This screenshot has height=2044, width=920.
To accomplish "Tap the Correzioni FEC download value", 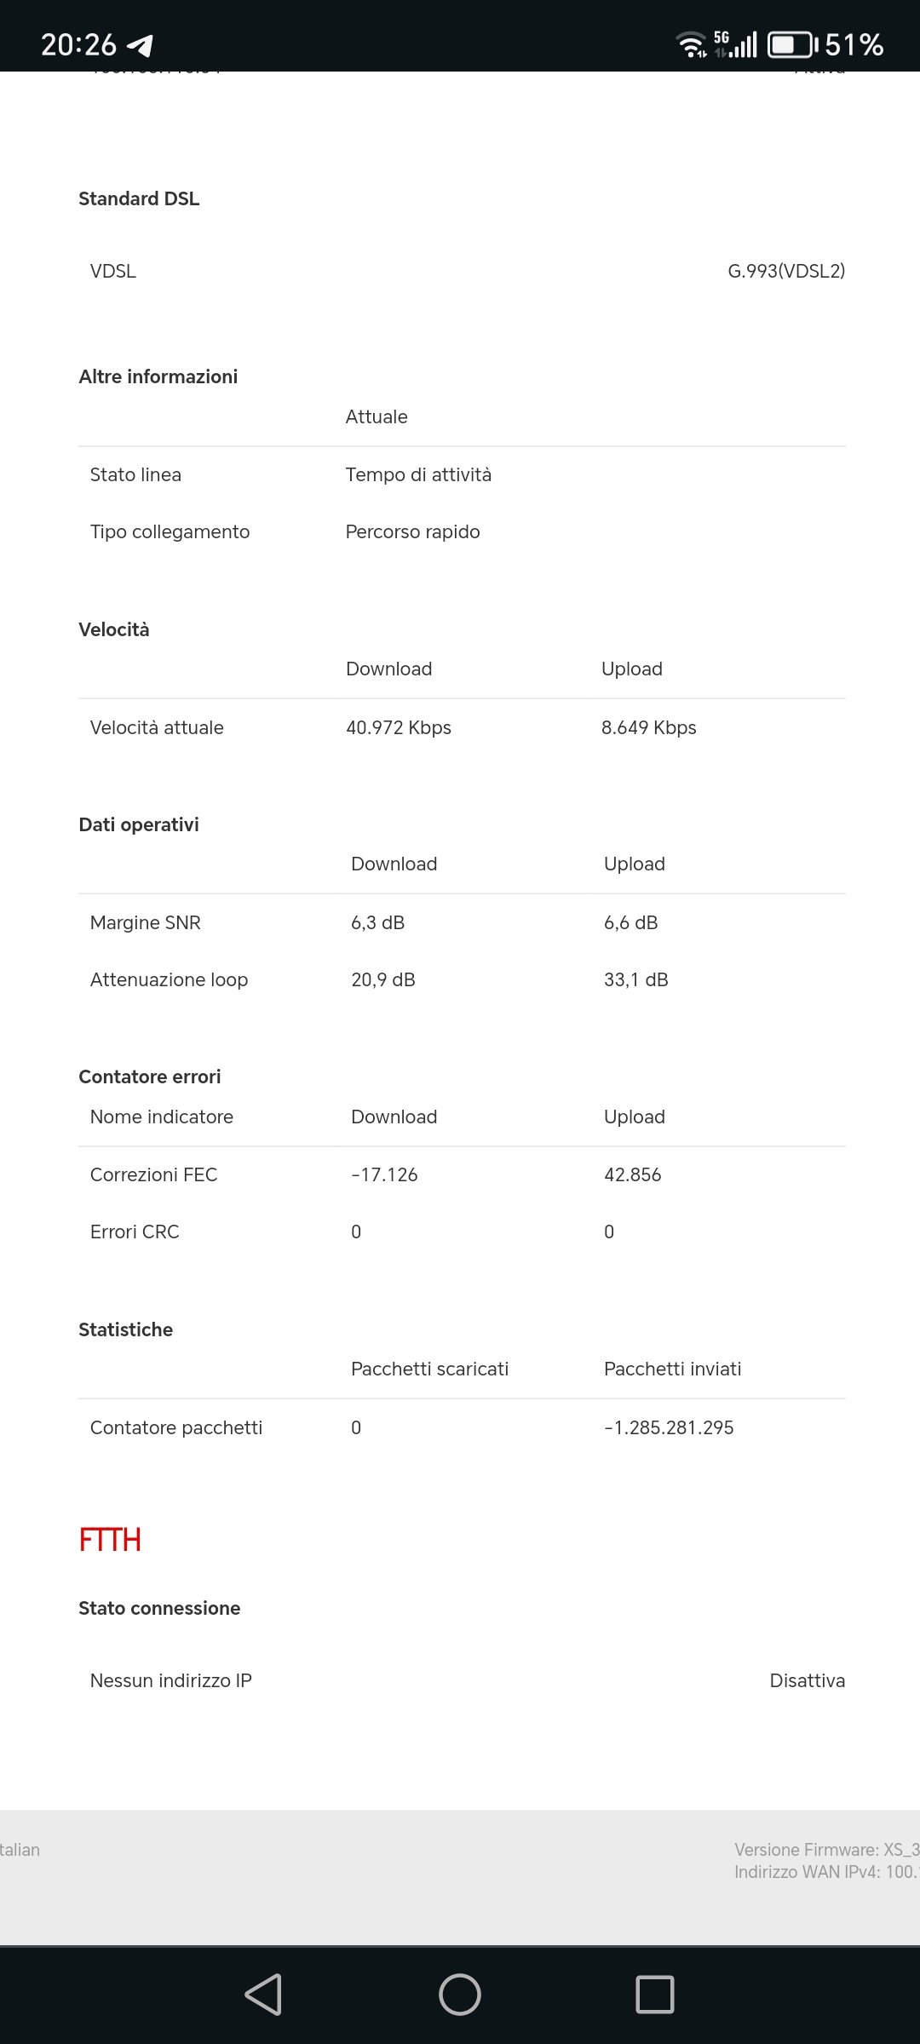I will [384, 1174].
